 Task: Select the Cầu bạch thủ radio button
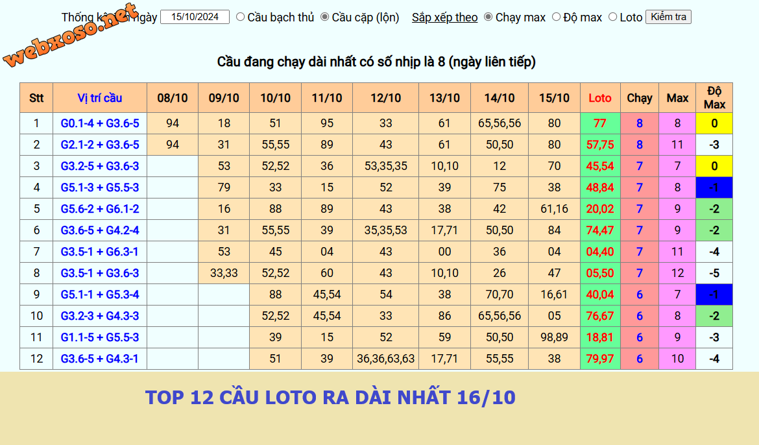coord(241,17)
